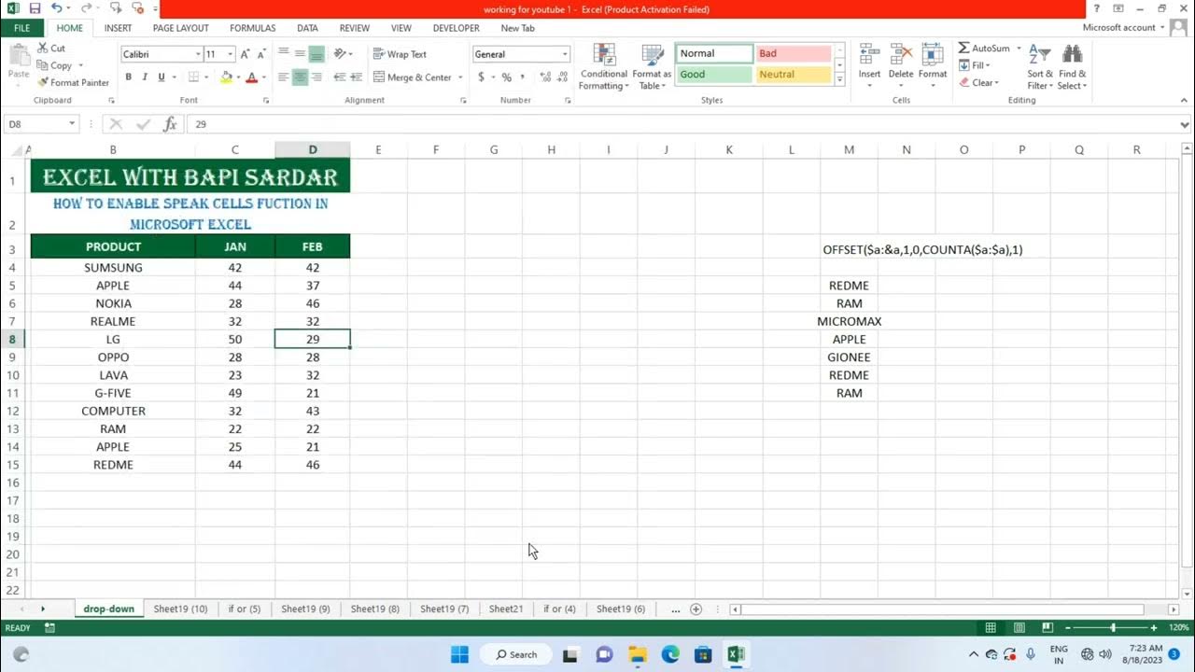Viewport: 1195px width, 672px height.
Task: Switch to Page Break Preview icon
Action: [1047, 628]
